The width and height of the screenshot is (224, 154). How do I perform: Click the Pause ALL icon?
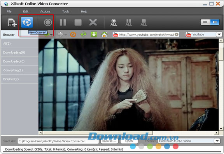[129, 23]
